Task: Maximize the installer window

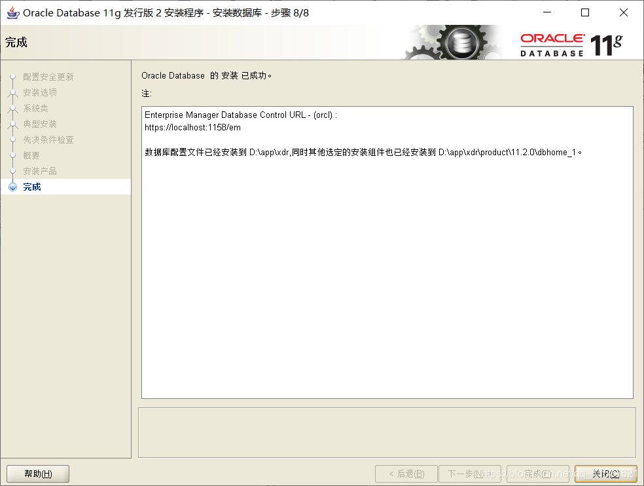Action: coord(585,12)
